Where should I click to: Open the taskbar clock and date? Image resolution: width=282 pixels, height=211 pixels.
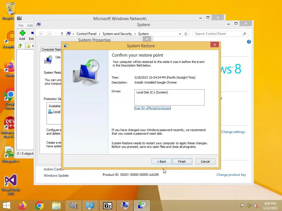[x=270, y=206]
